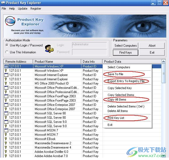Select Adobe Acrobat Distiller 6.0 product name

[52, 152]
